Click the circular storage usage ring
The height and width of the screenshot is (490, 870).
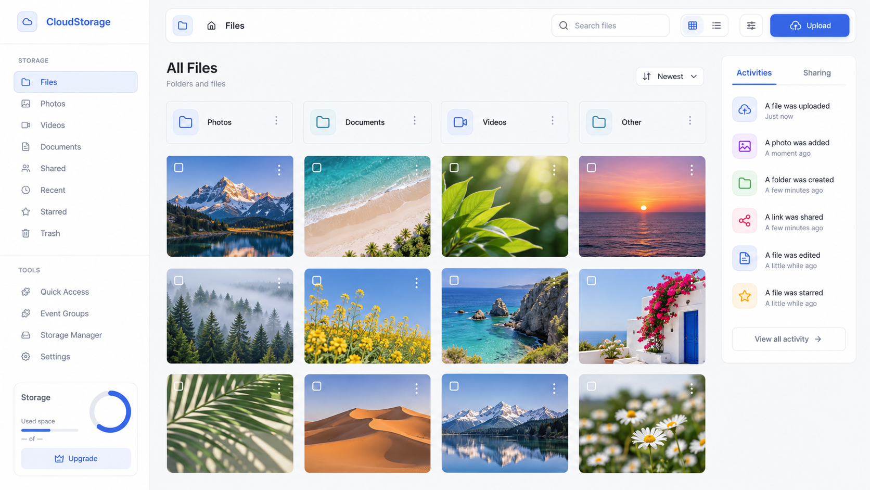(x=110, y=412)
